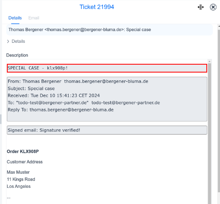The height and width of the screenshot is (204, 220).
Task: Click the Details expander chevron arrow
Action: click(8, 42)
